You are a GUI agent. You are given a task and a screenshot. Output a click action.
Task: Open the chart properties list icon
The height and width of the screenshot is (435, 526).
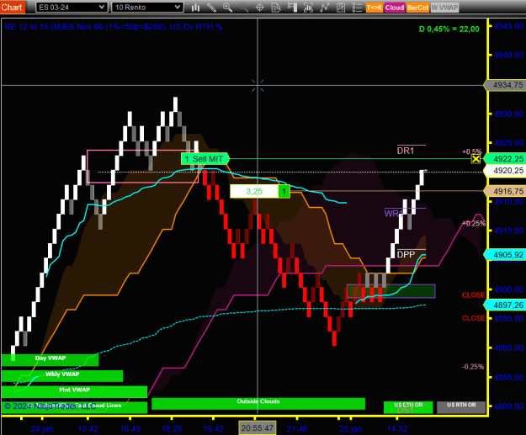pyautogui.click(x=357, y=8)
